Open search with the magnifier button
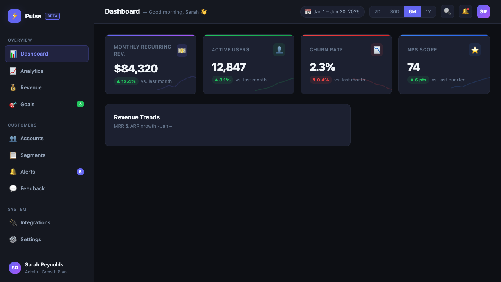 pyautogui.click(x=447, y=12)
